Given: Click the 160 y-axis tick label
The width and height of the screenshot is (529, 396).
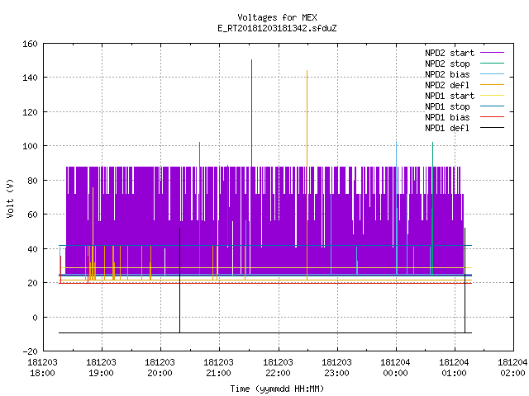Looking at the screenshot, I should [x=30, y=44].
